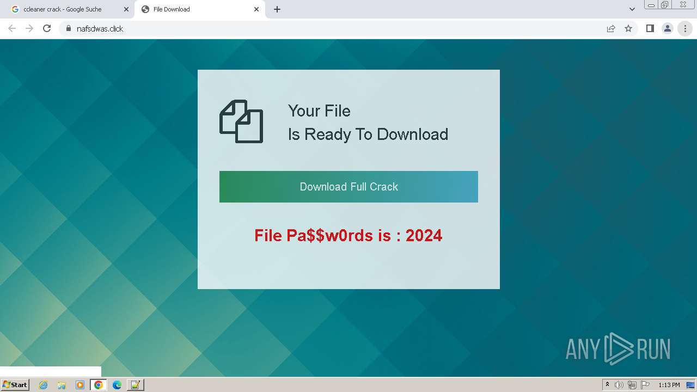697x392 pixels.
Task: Close the Chrome window
Action: tap(683, 4)
